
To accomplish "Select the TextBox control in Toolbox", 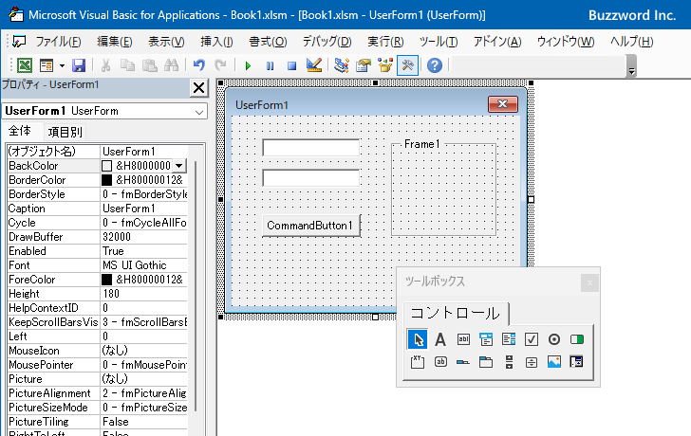I will click(463, 339).
